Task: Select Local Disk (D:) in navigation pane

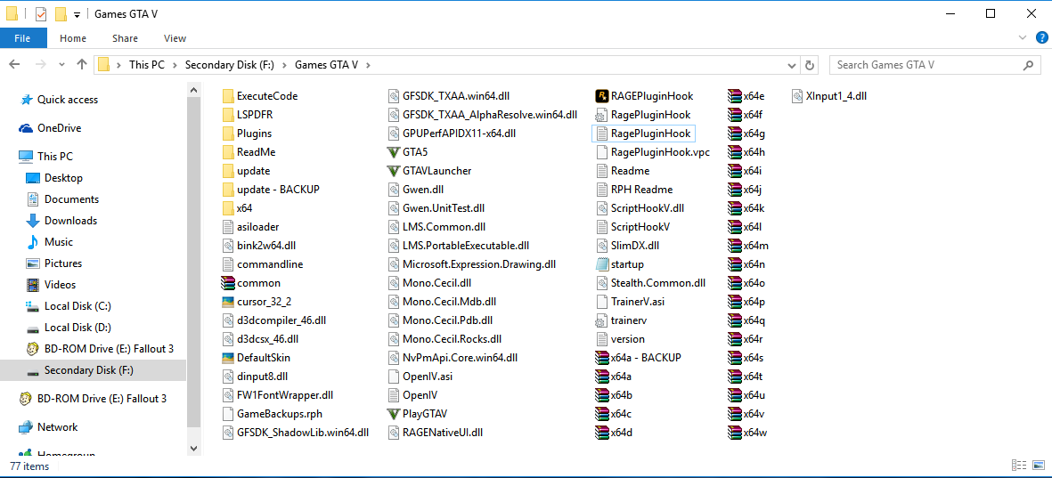Action: coord(77,328)
